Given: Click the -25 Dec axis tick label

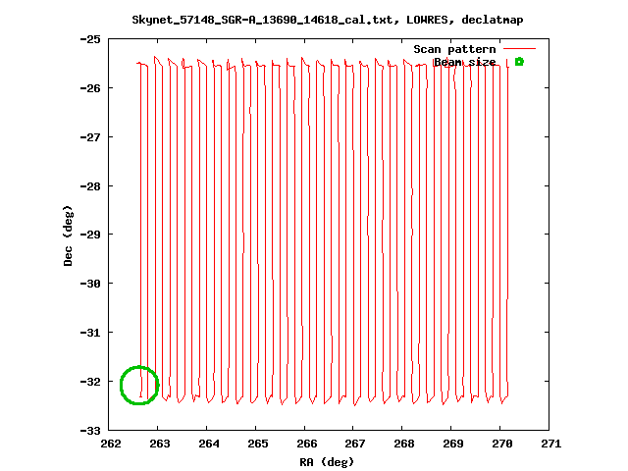Looking at the screenshot, I should point(90,39).
